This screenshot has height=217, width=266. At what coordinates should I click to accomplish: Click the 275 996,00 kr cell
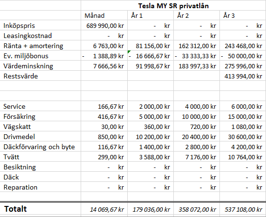tap(243, 66)
